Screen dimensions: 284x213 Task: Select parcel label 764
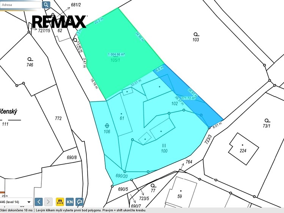click(189, 161)
